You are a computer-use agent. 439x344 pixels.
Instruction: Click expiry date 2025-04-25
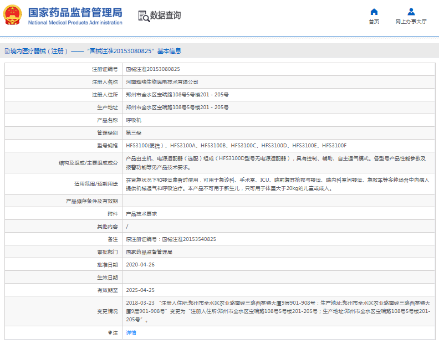tap(140, 290)
